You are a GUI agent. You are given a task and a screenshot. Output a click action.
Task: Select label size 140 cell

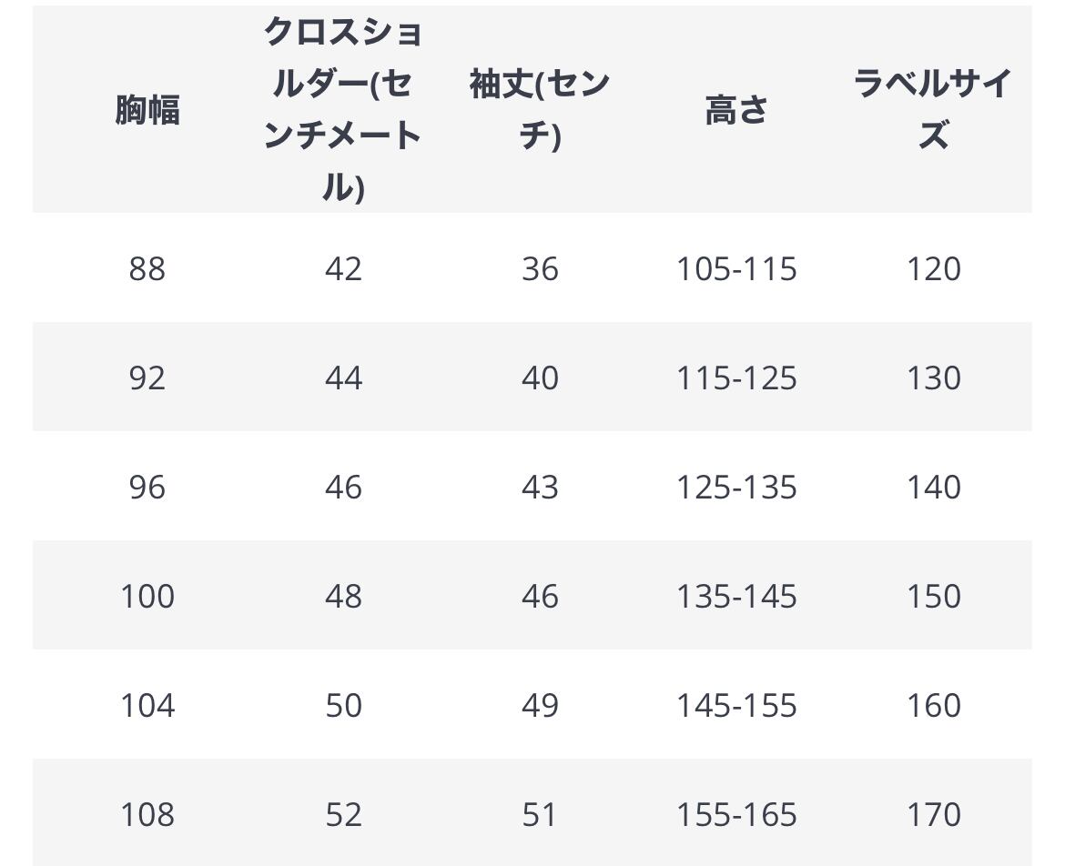[x=933, y=488]
